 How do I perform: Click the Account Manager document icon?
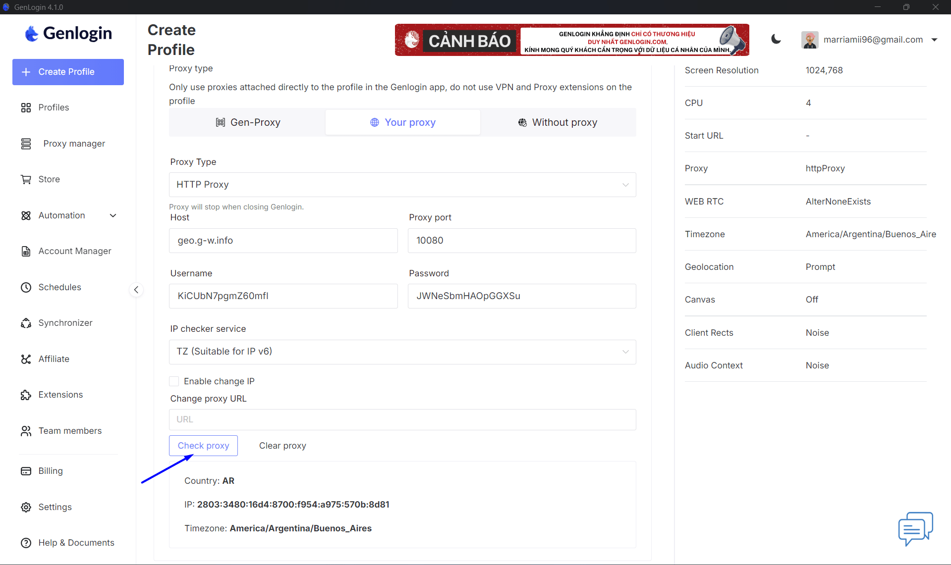point(26,251)
